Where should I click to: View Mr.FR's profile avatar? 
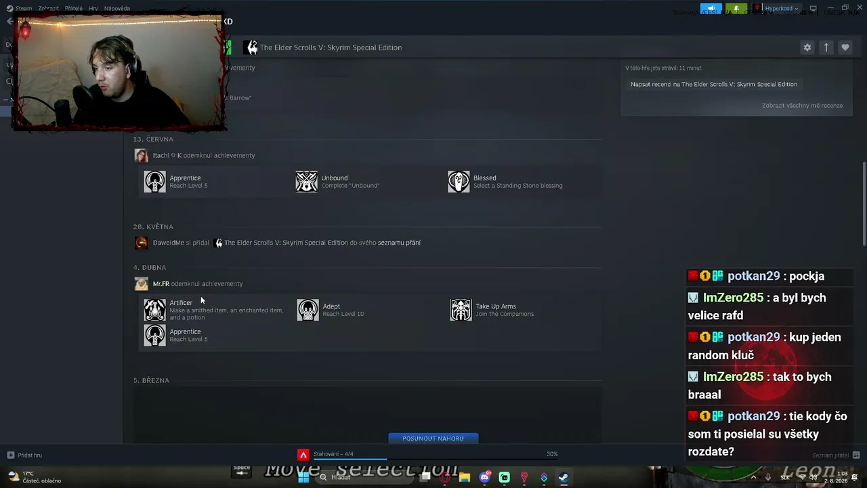pos(141,284)
